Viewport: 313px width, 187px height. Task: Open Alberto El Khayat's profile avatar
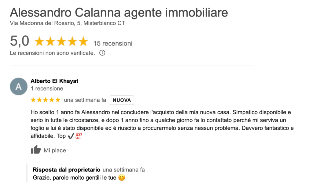click(19, 87)
